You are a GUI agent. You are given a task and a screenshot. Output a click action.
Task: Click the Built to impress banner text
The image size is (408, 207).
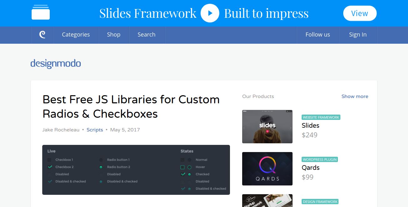click(266, 13)
